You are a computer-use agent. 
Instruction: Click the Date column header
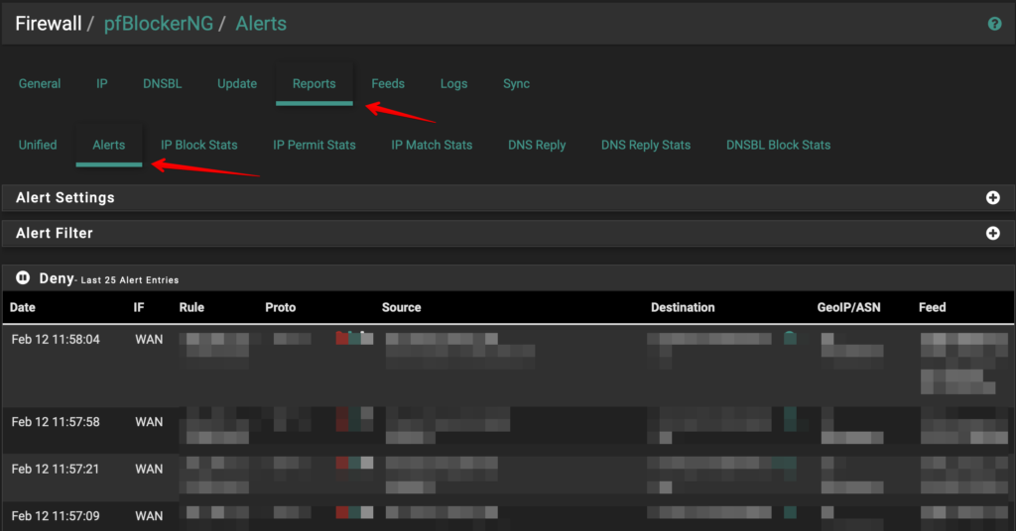(x=23, y=308)
